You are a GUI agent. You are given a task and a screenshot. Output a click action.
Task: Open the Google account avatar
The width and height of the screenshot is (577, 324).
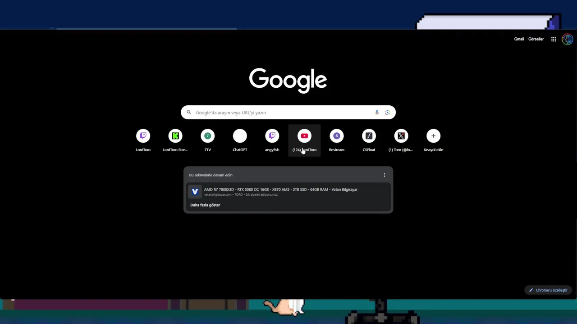point(567,39)
